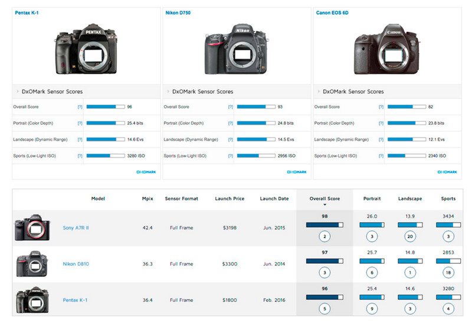Image resolution: width=472 pixels, height=324 pixels.
Task: Open help [?] for Pentax K-1 Portrait Color Depth
Action: 80,123
